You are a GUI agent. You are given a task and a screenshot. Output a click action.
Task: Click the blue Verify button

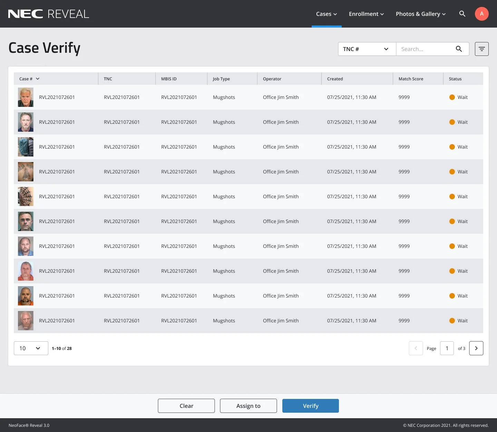pos(311,406)
